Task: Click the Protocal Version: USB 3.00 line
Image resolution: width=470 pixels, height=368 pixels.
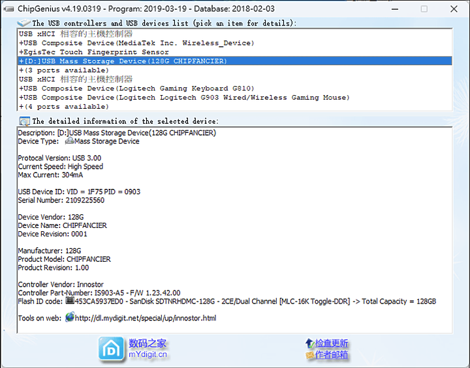Action: [59, 158]
